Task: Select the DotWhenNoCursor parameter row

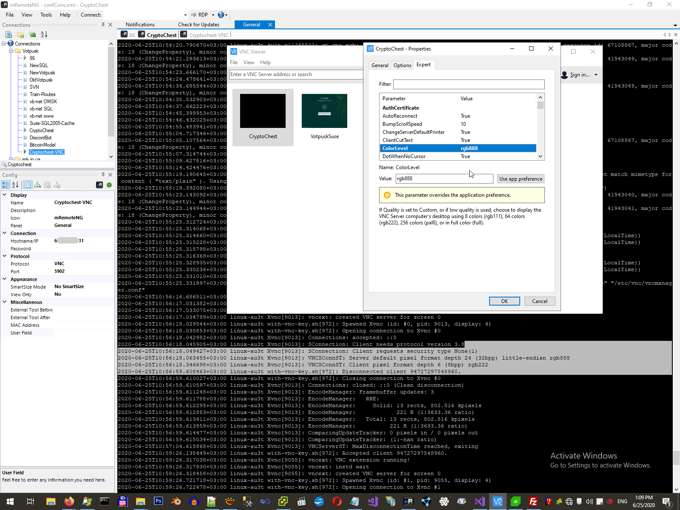Action: tap(458, 156)
